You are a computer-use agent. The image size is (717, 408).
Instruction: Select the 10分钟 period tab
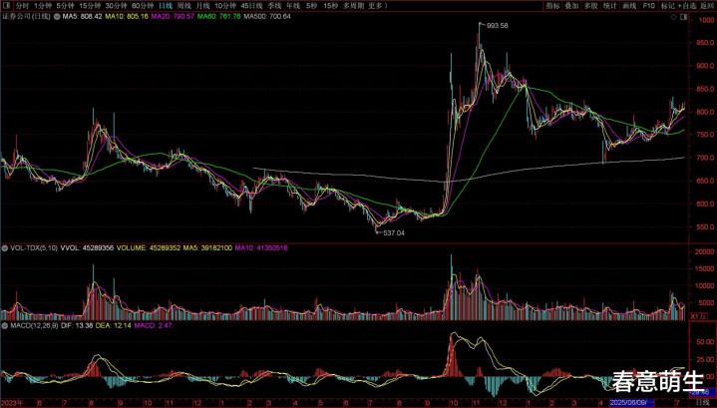[x=225, y=6]
